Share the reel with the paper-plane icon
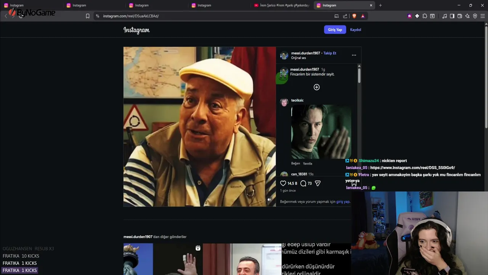The image size is (488, 275). [318, 183]
